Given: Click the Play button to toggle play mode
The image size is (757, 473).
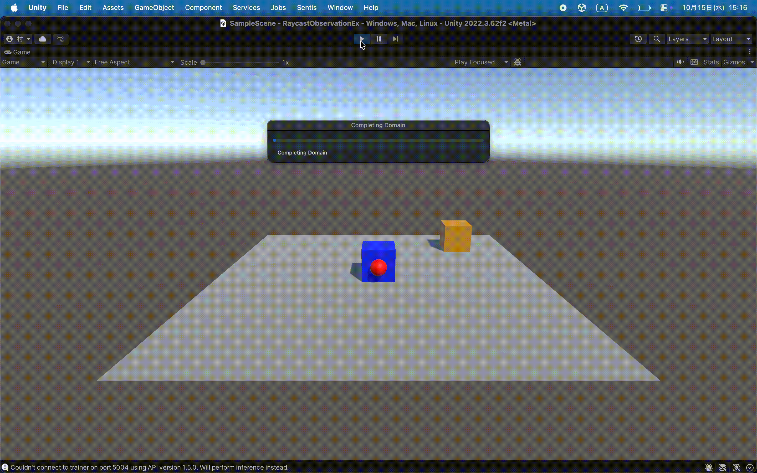Looking at the screenshot, I should (362, 39).
